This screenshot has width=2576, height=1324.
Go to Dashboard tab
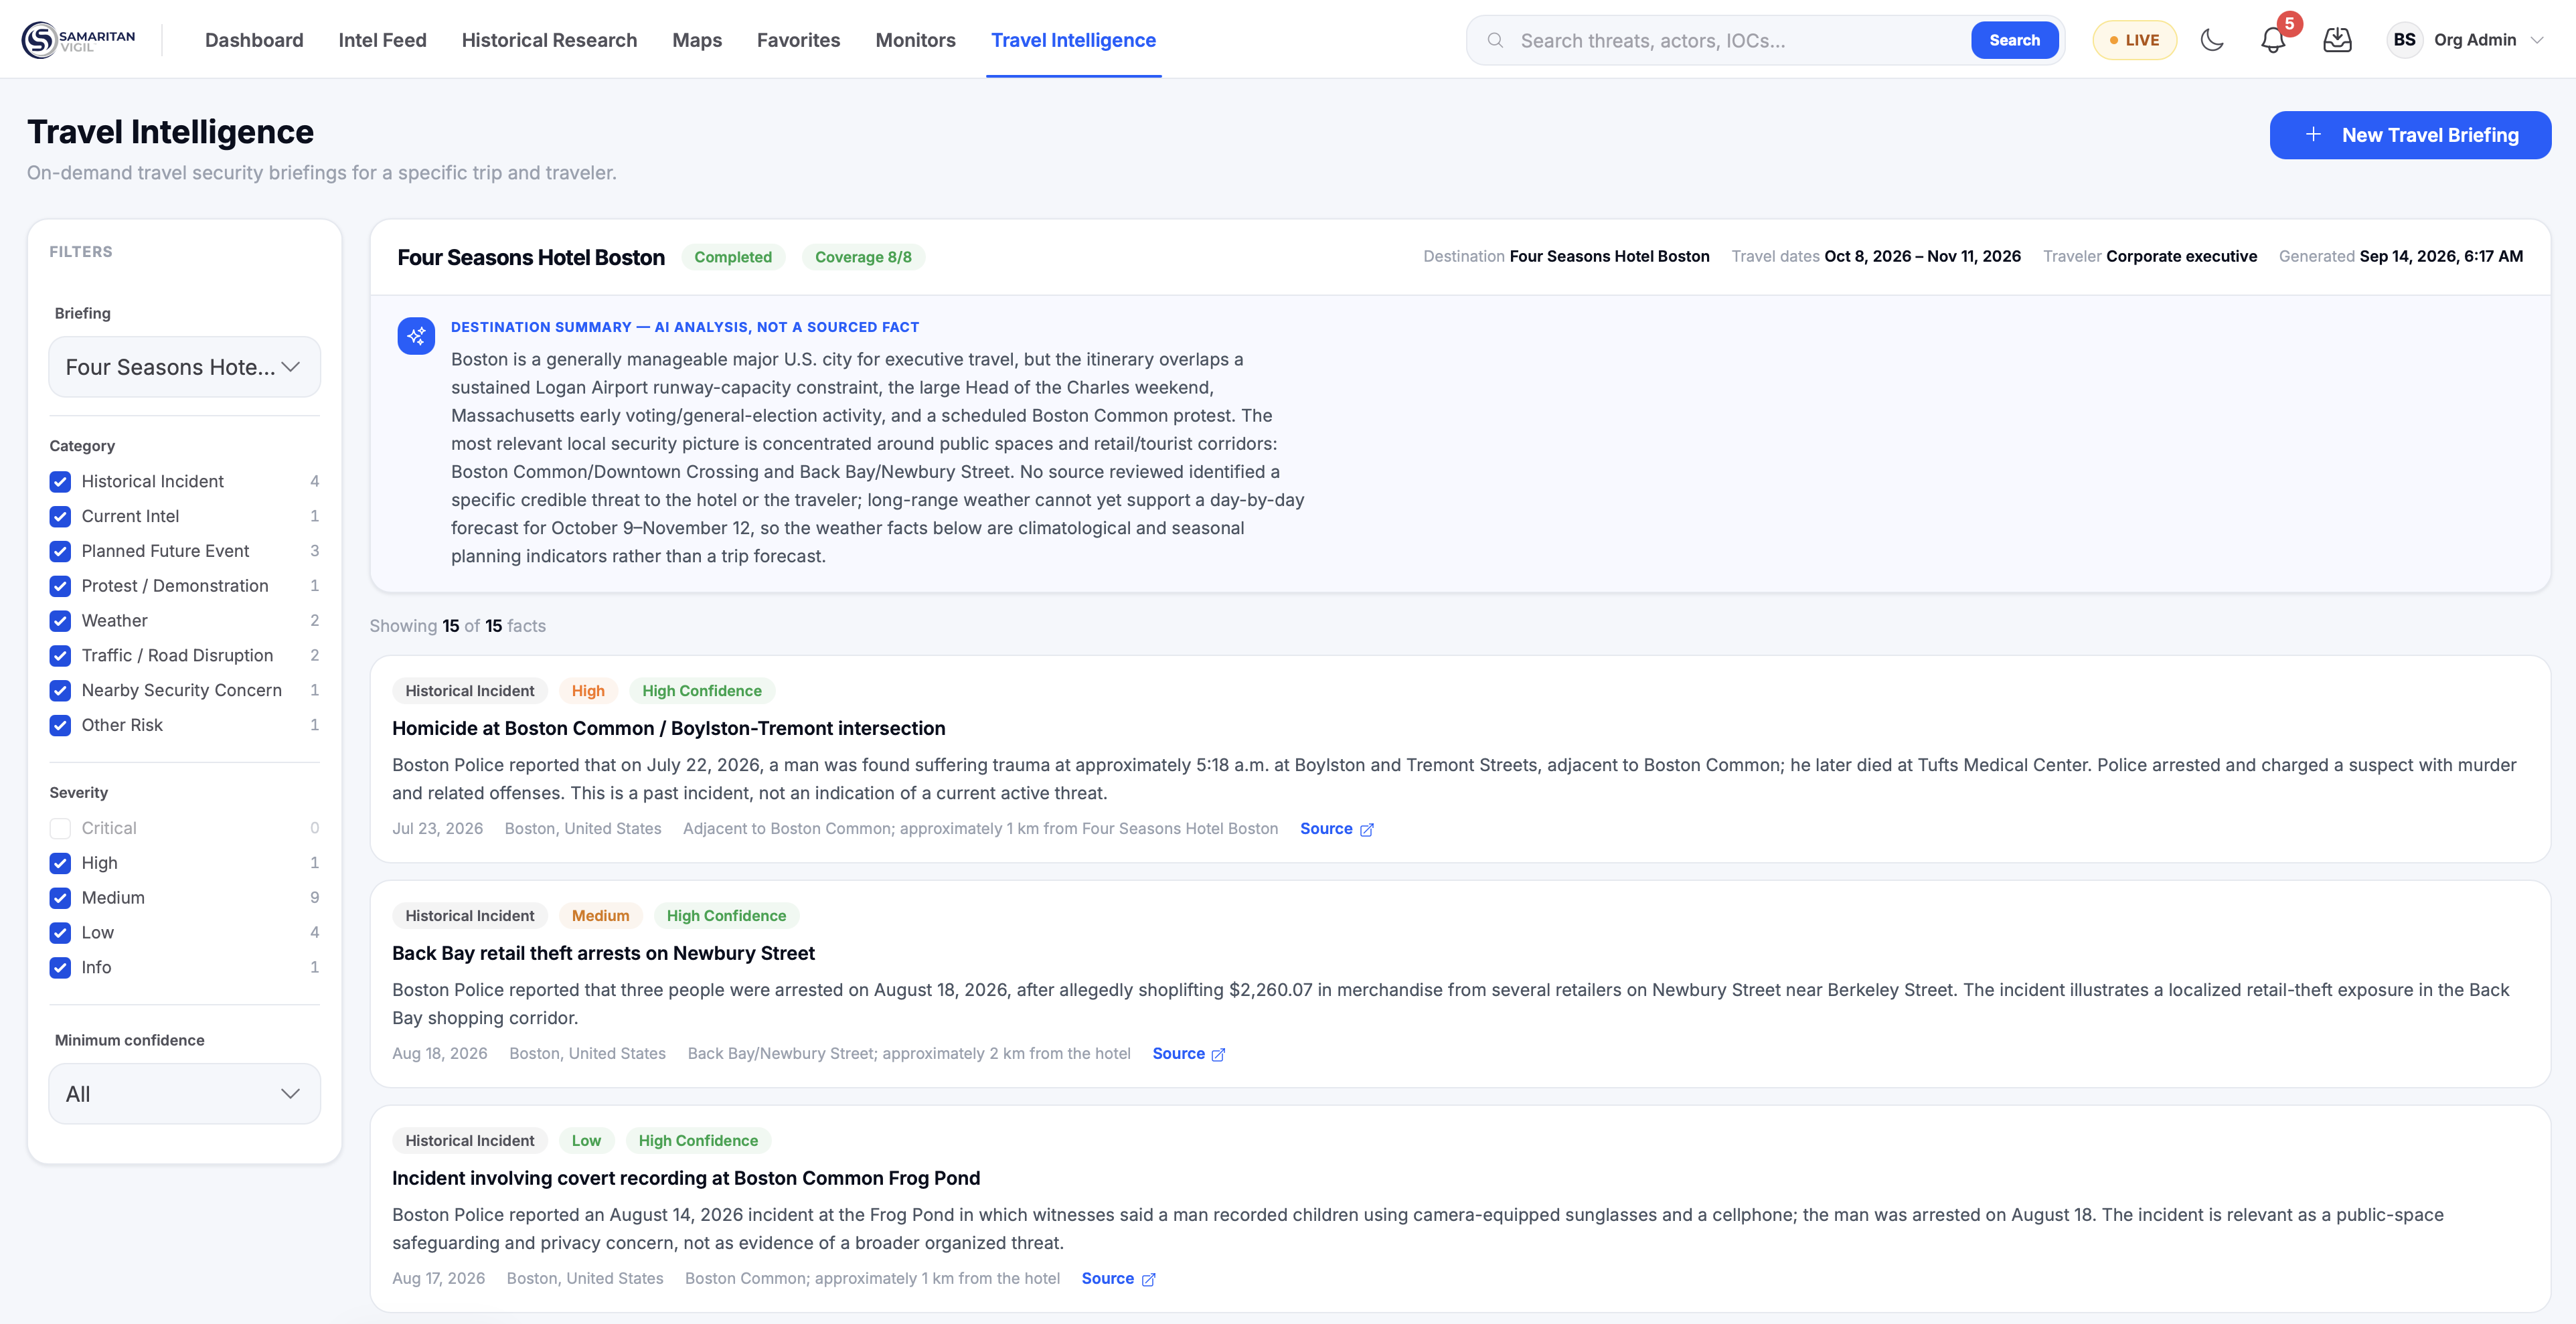[254, 40]
